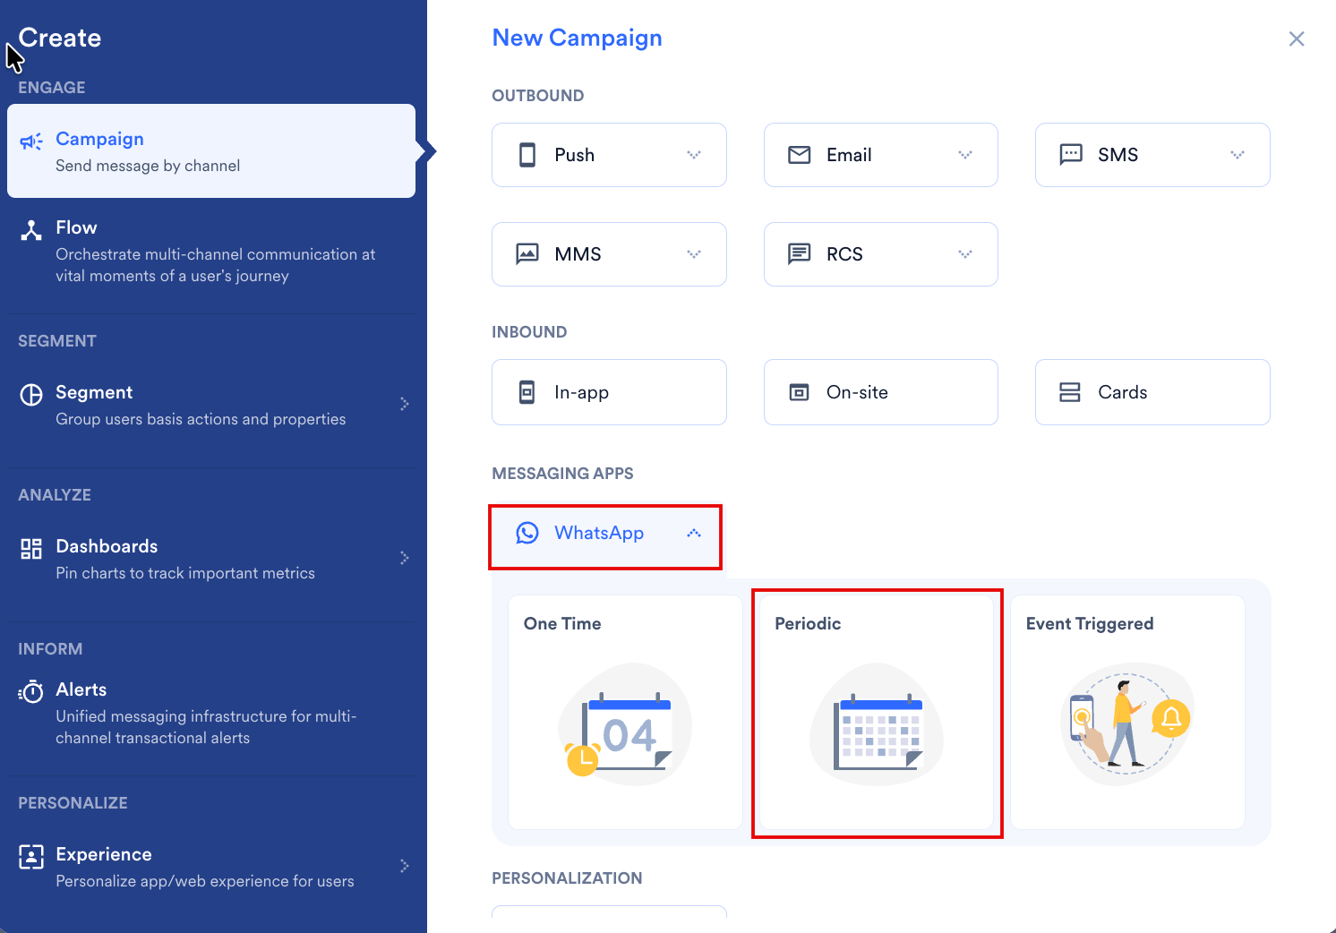Click the RCS chat message icon

click(800, 254)
